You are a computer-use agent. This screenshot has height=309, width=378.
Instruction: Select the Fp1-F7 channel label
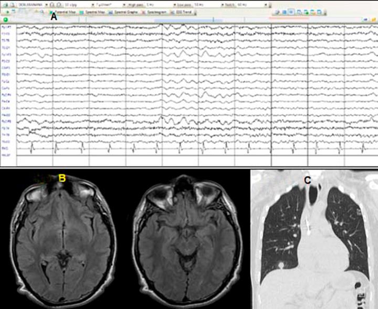(5, 26)
